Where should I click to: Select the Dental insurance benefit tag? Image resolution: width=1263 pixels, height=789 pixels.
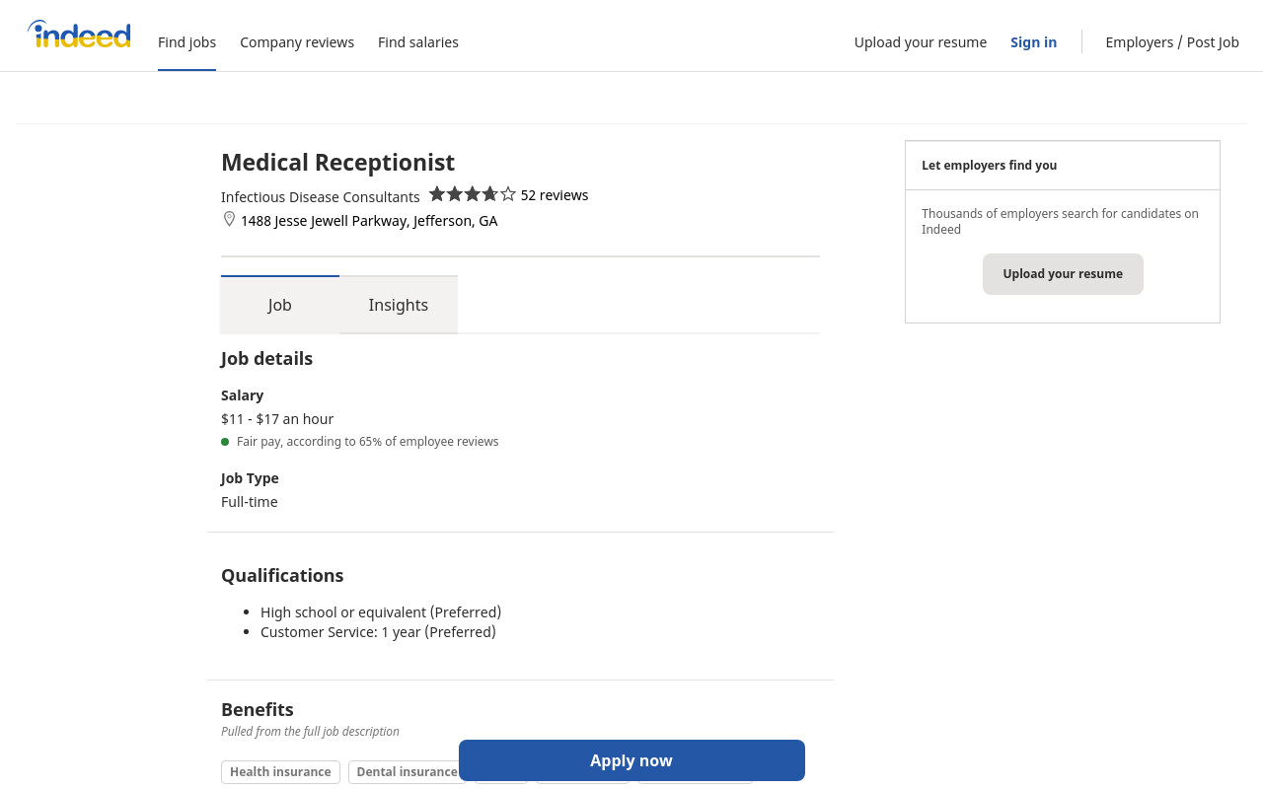click(407, 772)
